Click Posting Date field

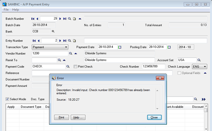click(157, 47)
